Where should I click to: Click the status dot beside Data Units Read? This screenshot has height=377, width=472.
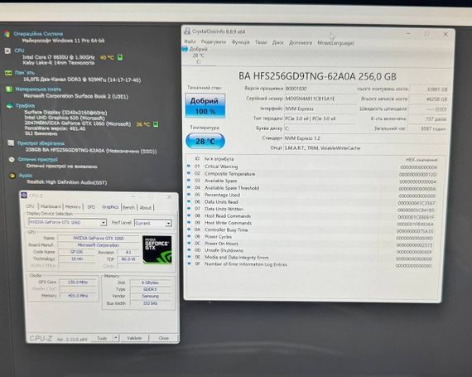[x=189, y=201]
